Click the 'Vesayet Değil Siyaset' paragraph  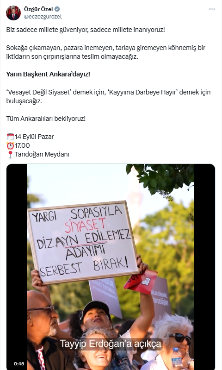(108, 96)
